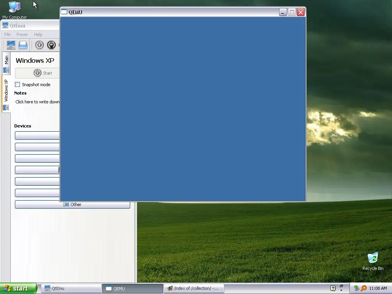The image size is (392, 294).
Task: Click the gray power start icon in QtEmu toolbar
Action: (39, 45)
